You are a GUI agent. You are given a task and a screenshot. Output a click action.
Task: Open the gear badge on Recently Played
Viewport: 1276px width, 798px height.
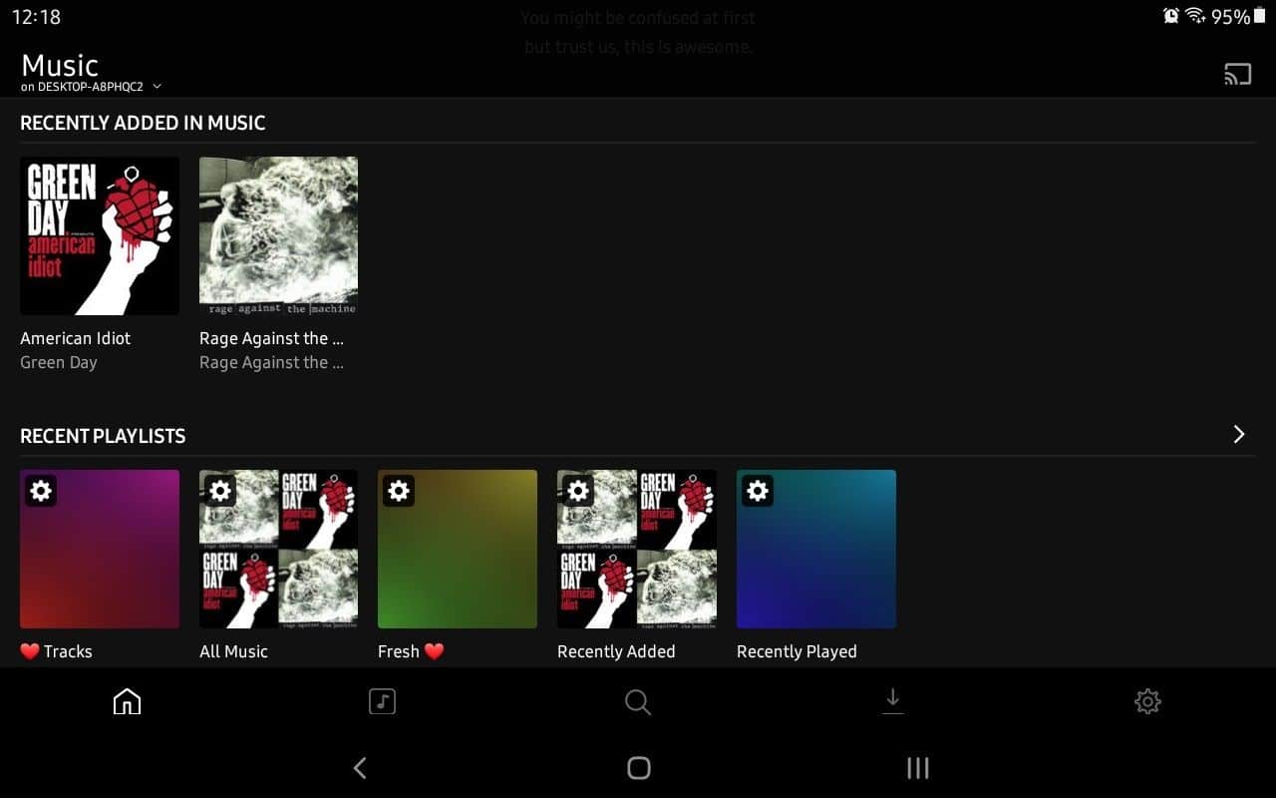pyautogui.click(x=758, y=490)
